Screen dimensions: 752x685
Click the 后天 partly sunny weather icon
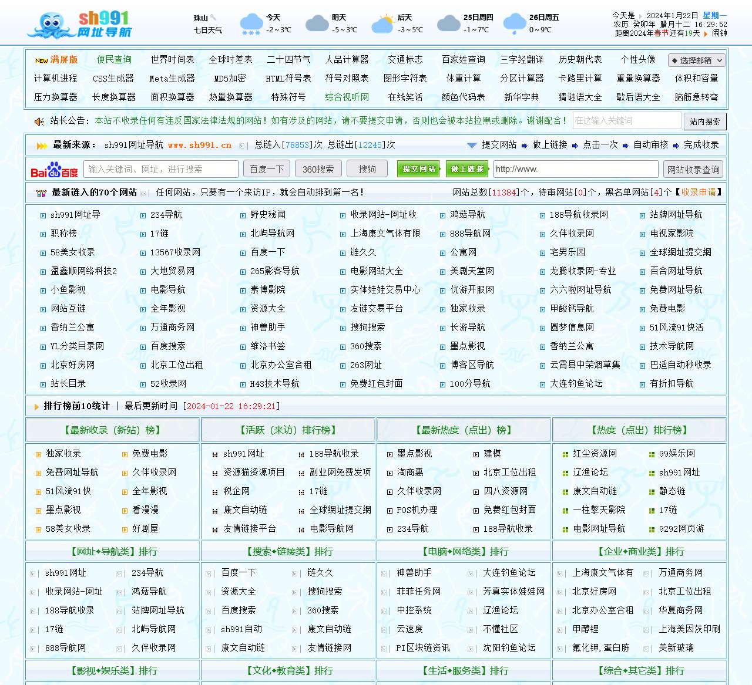pos(383,24)
